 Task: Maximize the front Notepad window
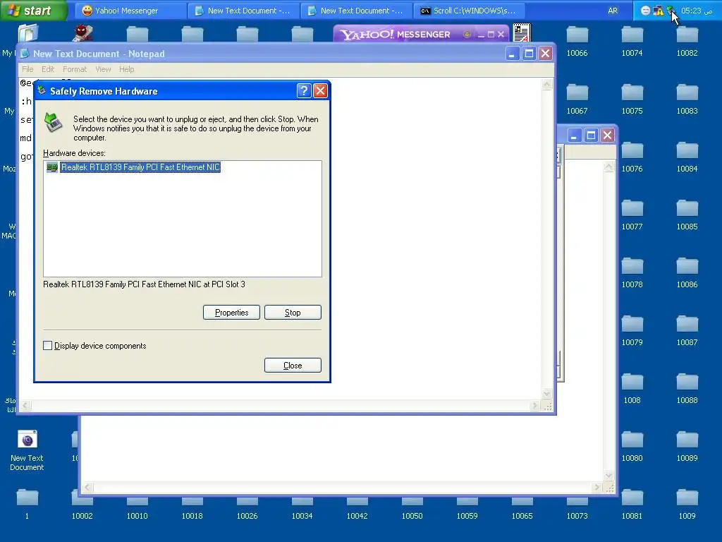[x=529, y=54]
